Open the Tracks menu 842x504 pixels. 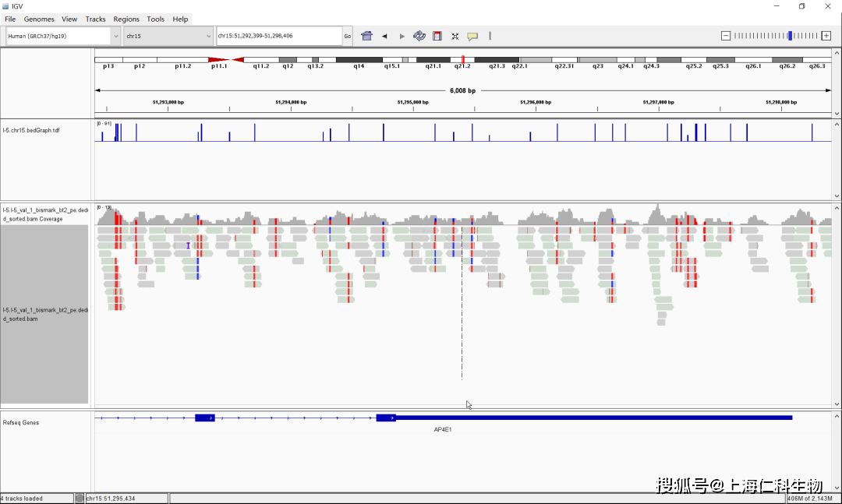point(95,19)
